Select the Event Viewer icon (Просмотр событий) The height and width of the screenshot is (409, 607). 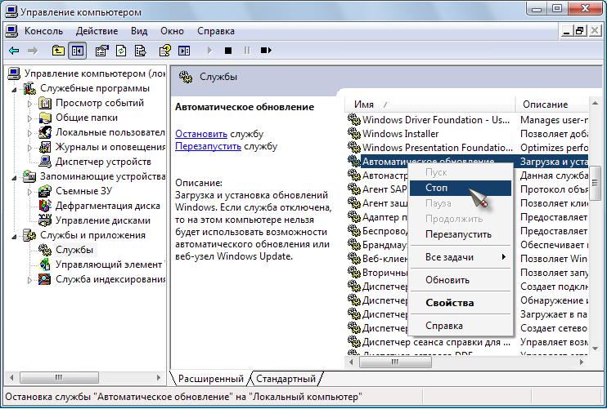(45, 103)
